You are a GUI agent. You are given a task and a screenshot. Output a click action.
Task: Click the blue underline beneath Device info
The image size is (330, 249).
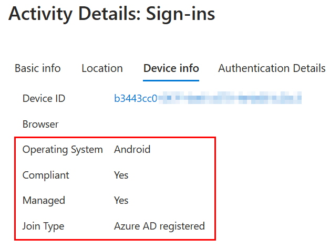[171, 81]
